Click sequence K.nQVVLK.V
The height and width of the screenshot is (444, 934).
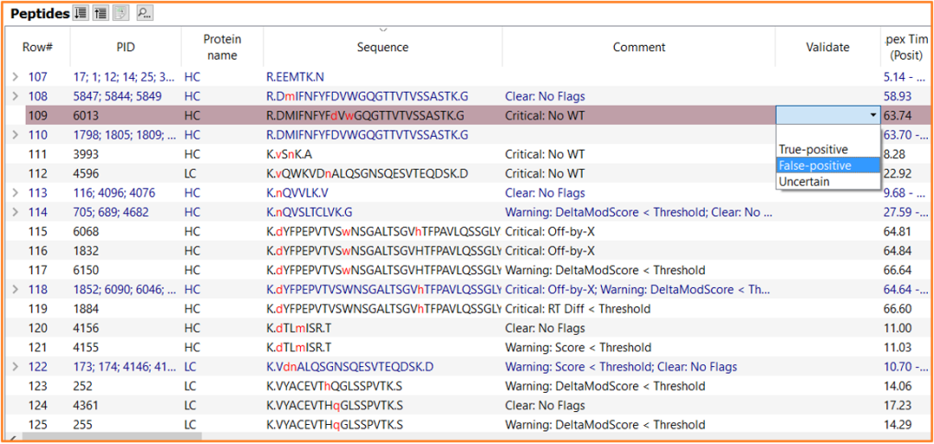297,193
